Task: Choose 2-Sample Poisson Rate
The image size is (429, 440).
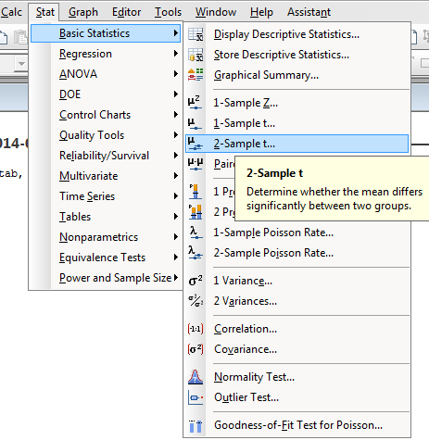Action: (297, 253)
